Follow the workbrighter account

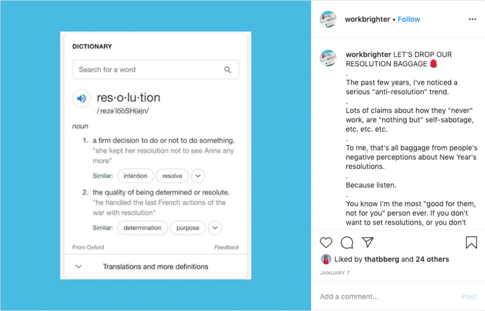[409, 19]
